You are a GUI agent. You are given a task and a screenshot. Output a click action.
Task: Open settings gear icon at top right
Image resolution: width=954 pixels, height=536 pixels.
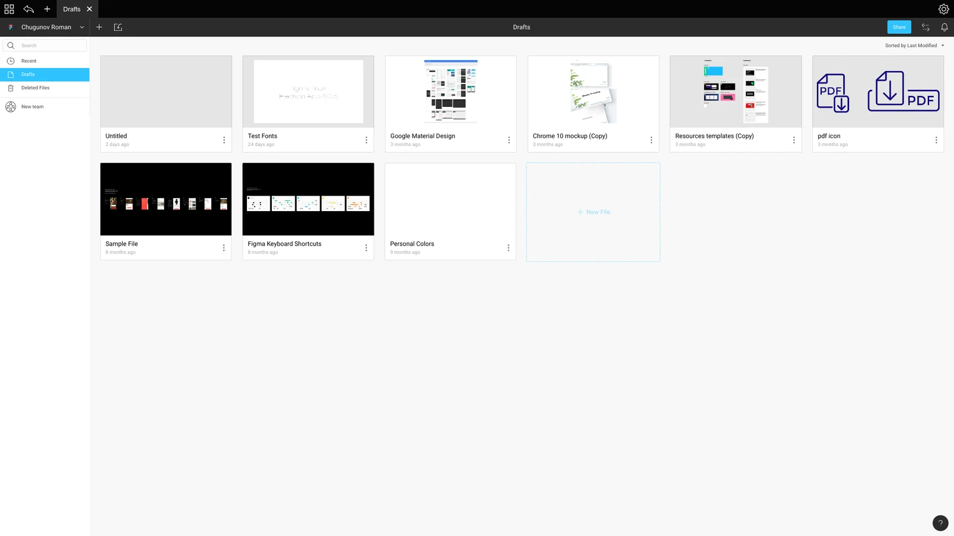(x=943, y=9)
